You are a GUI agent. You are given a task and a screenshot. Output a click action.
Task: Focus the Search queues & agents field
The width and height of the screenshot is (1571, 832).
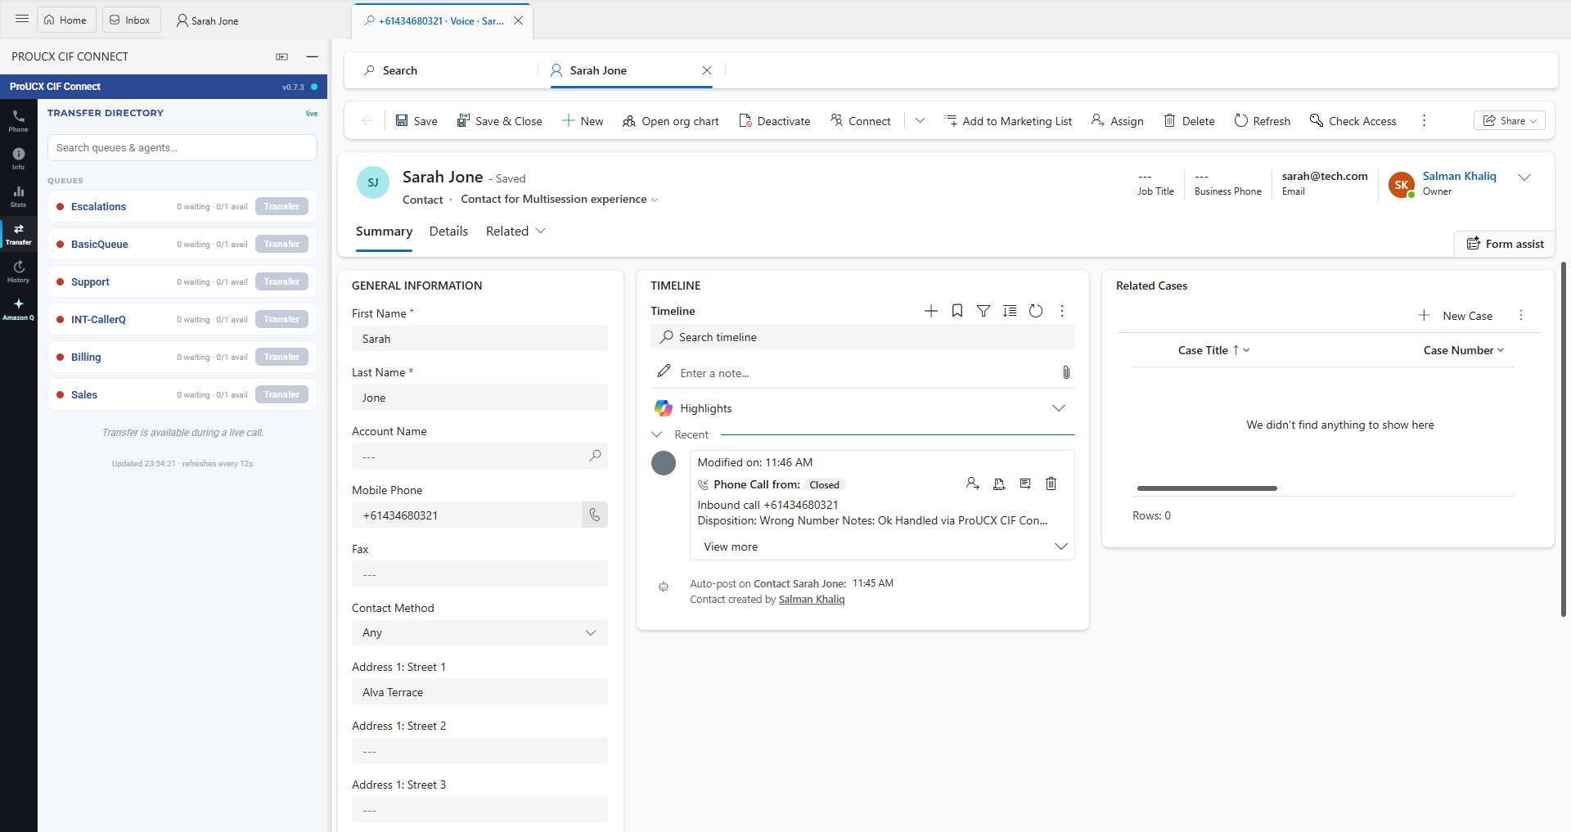coord(182,147)
